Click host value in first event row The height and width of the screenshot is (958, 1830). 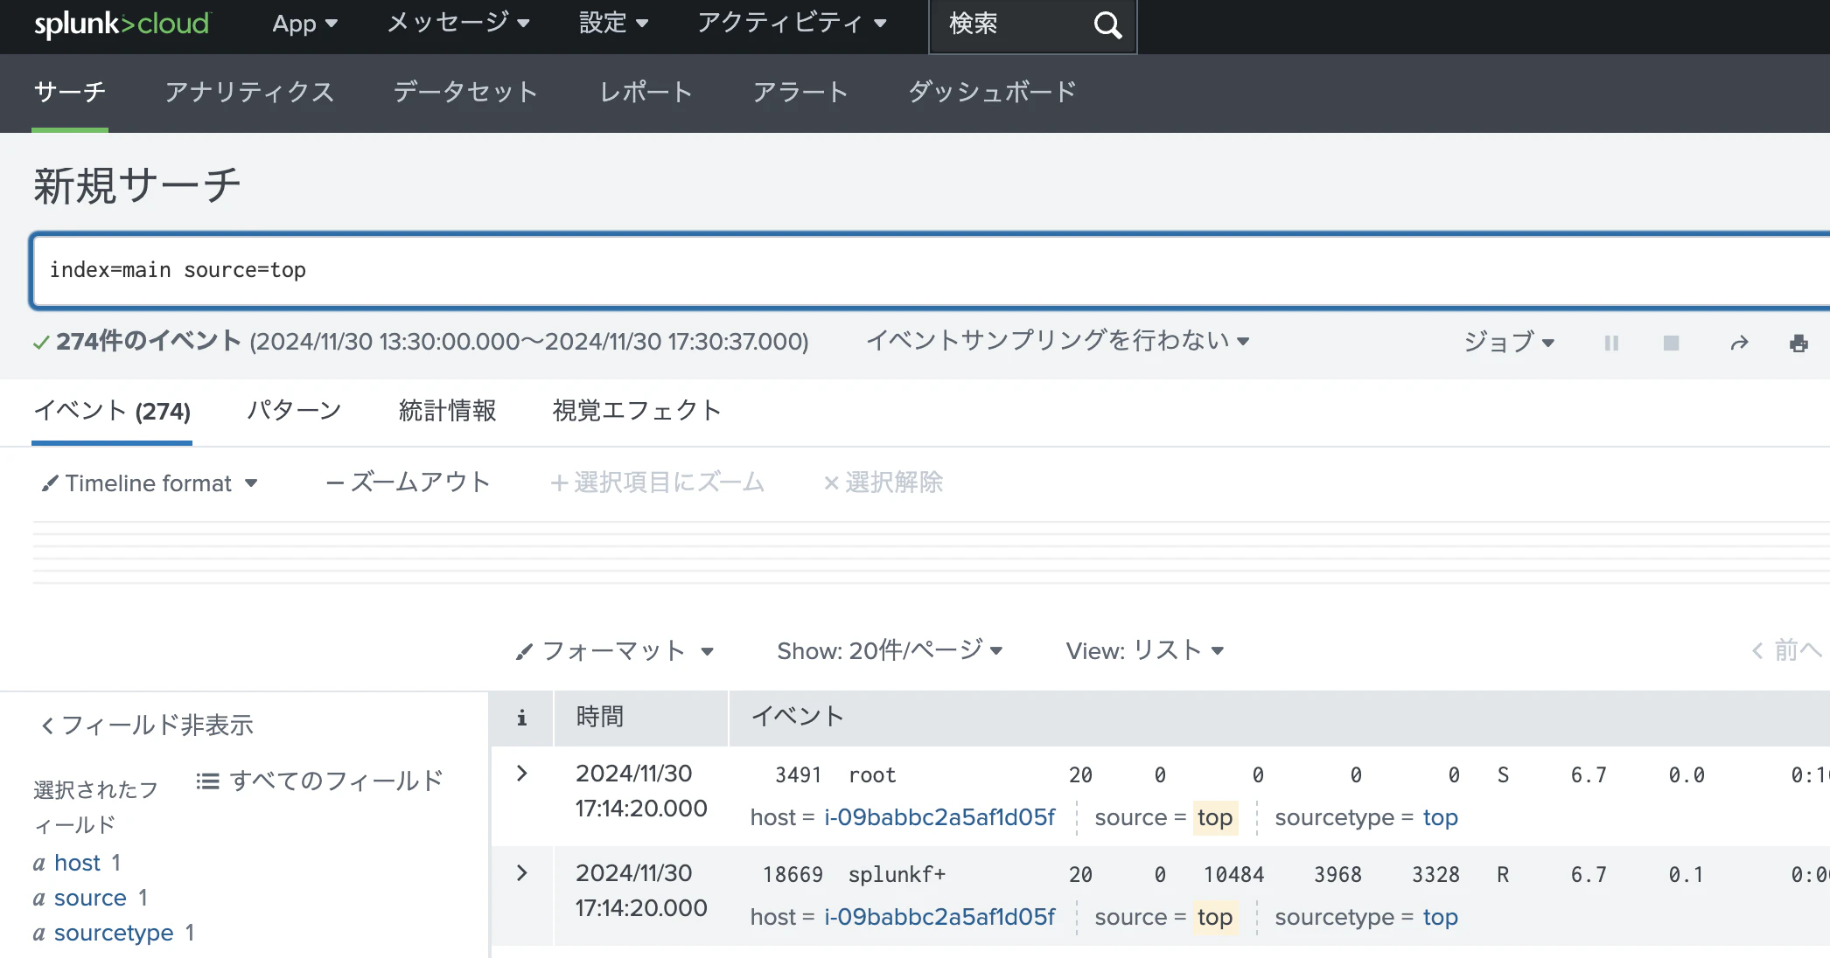click(939, 817)
